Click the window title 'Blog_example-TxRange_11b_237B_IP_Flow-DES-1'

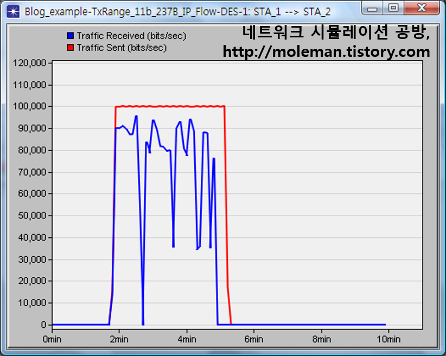click(x=137, y=12)
